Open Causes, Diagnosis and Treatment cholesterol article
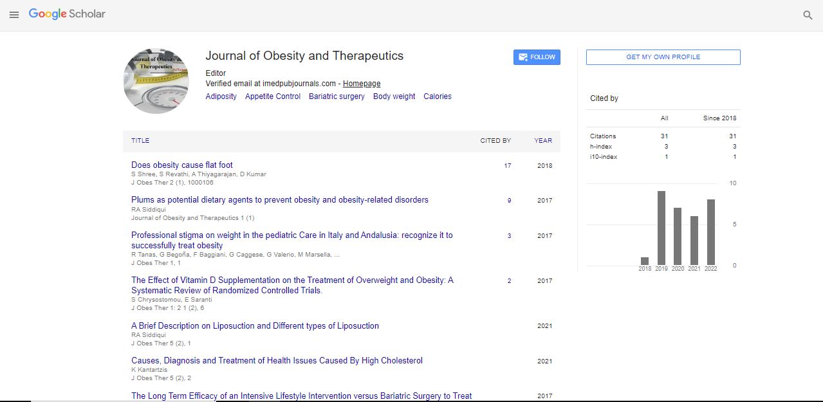The image size is (823, 402). point(277,361)
